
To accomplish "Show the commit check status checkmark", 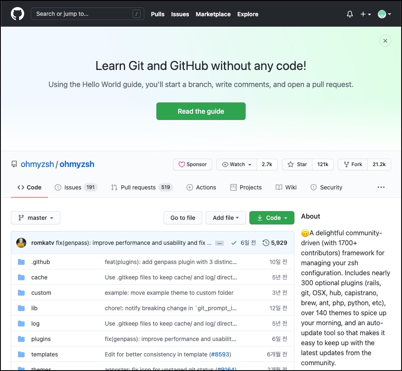I will pyautogui.click(x=234, y=243).
